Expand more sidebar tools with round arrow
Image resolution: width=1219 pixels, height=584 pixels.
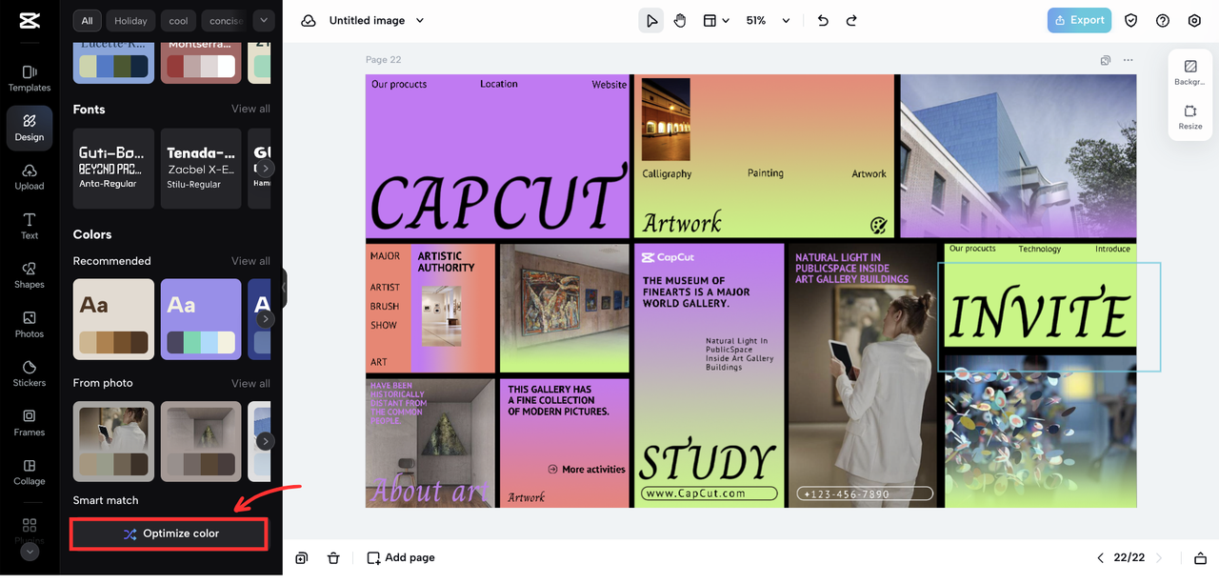[x=30, y=552]
